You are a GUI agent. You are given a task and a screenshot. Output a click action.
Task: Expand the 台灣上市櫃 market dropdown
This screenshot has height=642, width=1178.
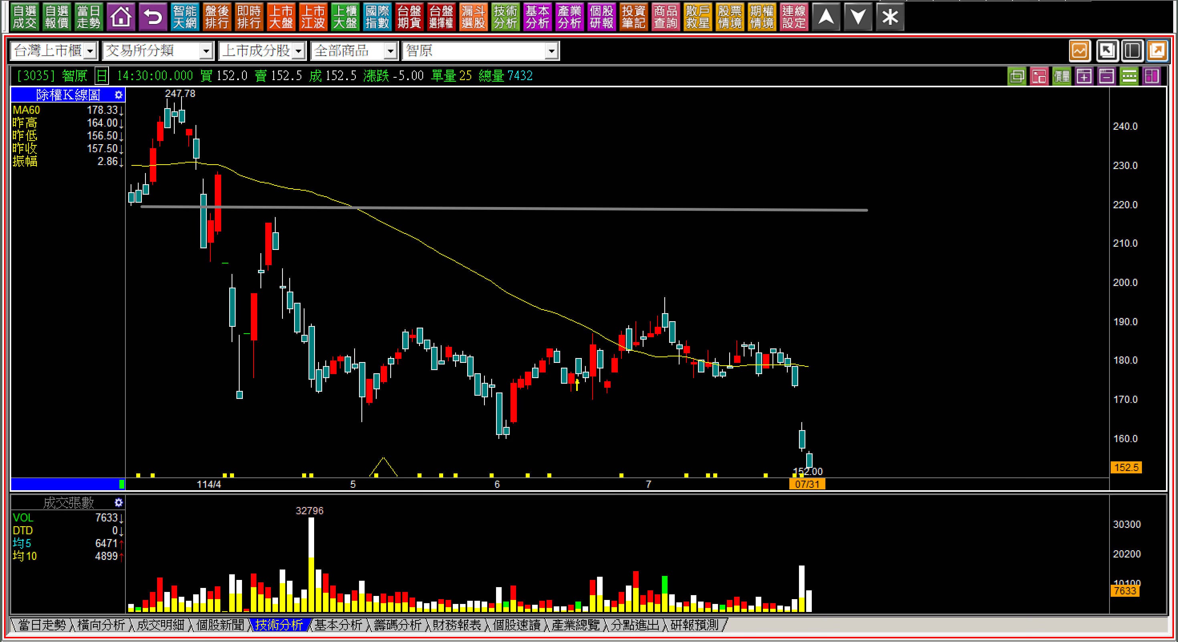pyautogui.click(x=91, y=51)
